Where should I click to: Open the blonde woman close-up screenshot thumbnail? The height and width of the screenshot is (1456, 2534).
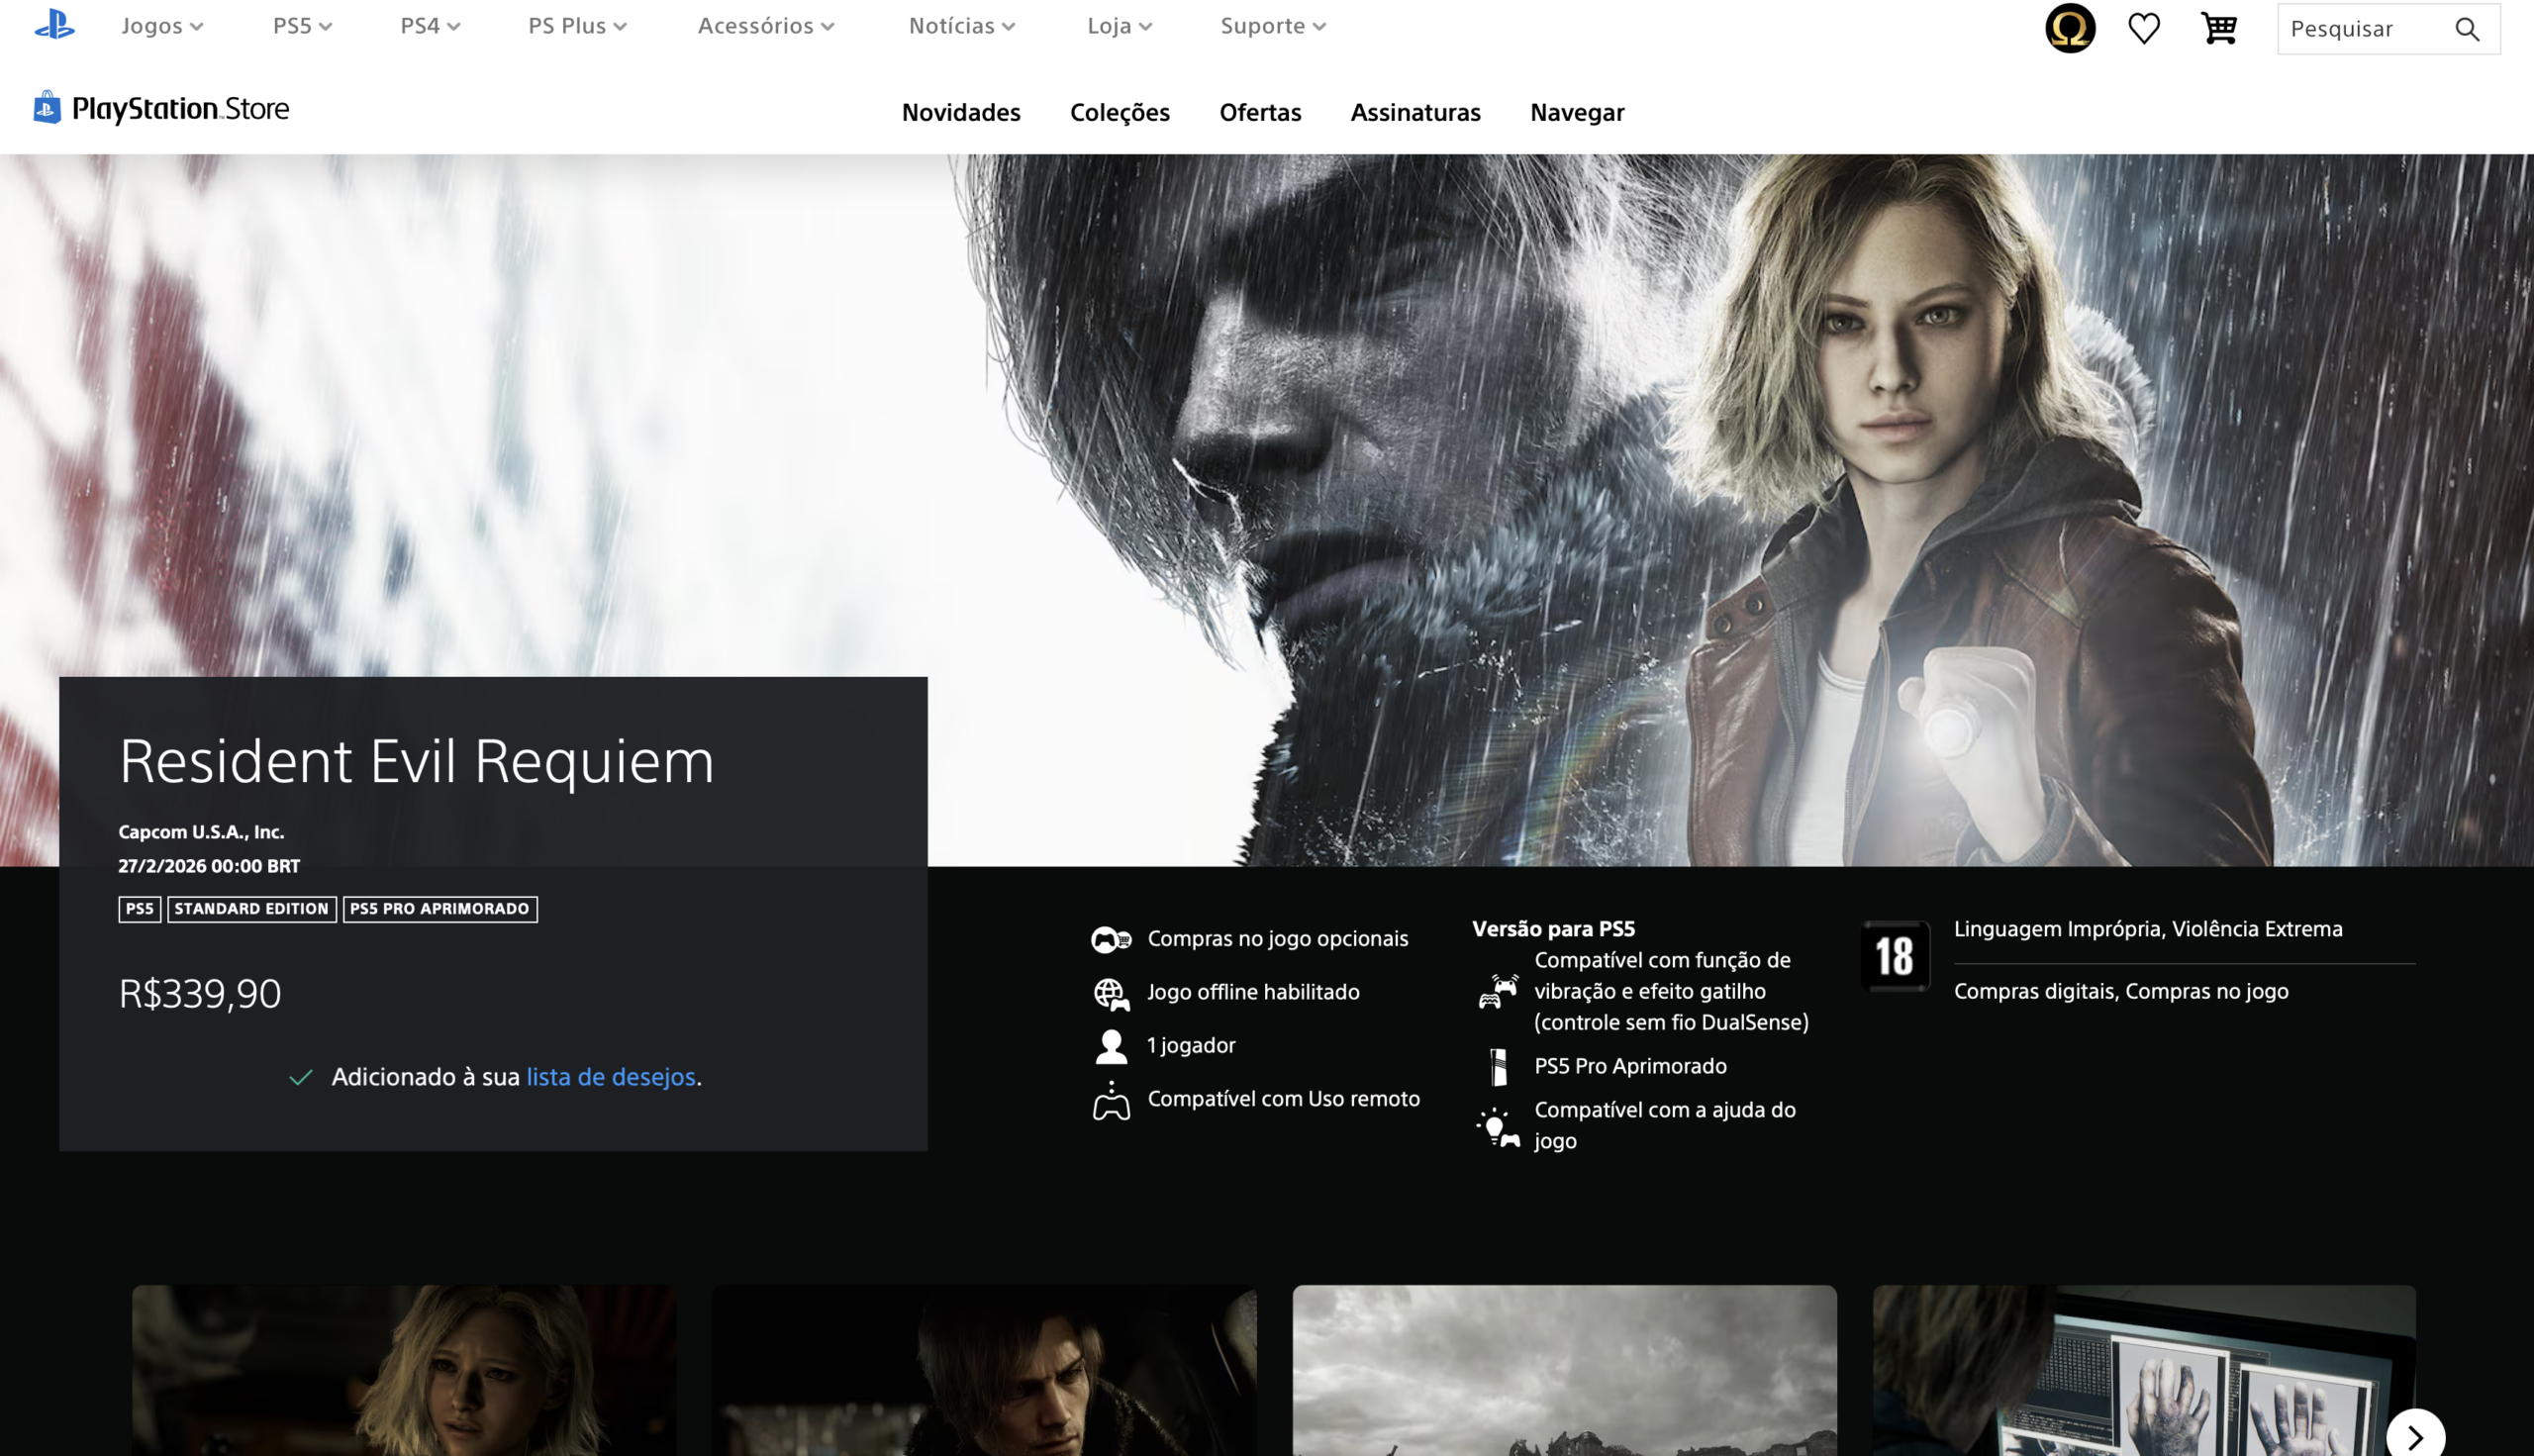[404, 1370]
